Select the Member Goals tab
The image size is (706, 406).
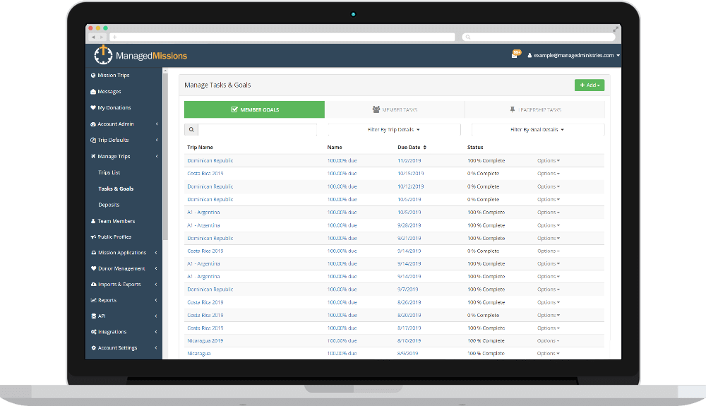pyautogui.click(x=254, y=109)
